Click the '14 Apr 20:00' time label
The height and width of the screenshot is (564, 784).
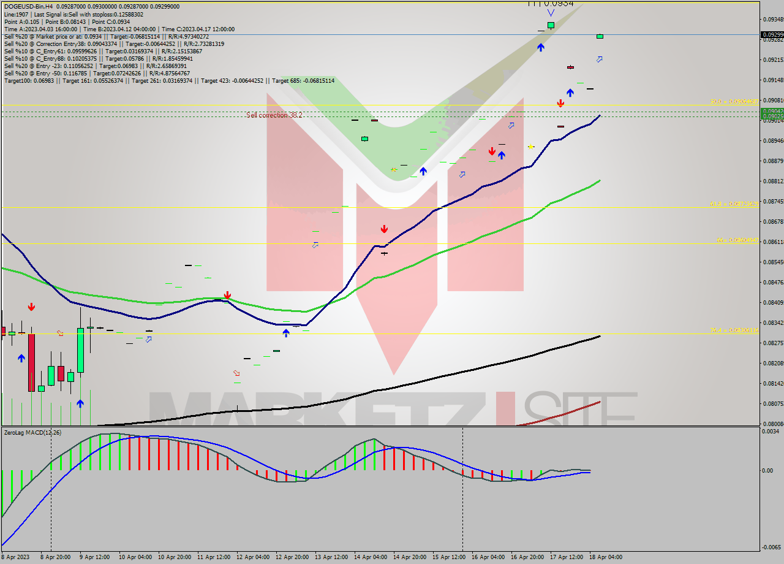pyautogui.click(x=410, y=557)
